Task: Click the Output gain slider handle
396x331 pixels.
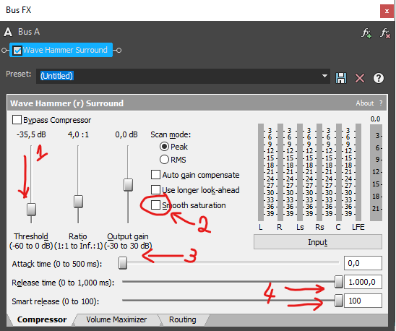Action: [x=129, y=185]
